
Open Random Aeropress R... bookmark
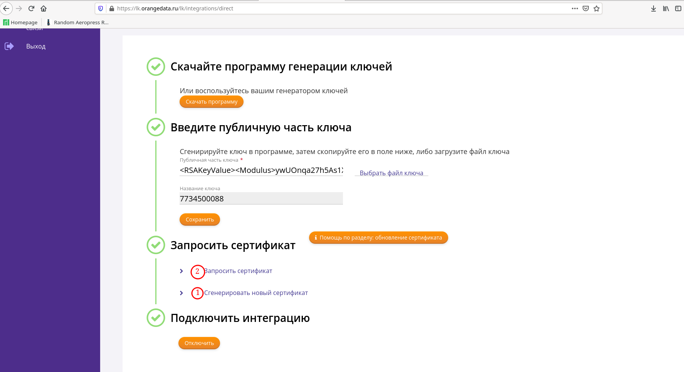(x=77, y=22)
